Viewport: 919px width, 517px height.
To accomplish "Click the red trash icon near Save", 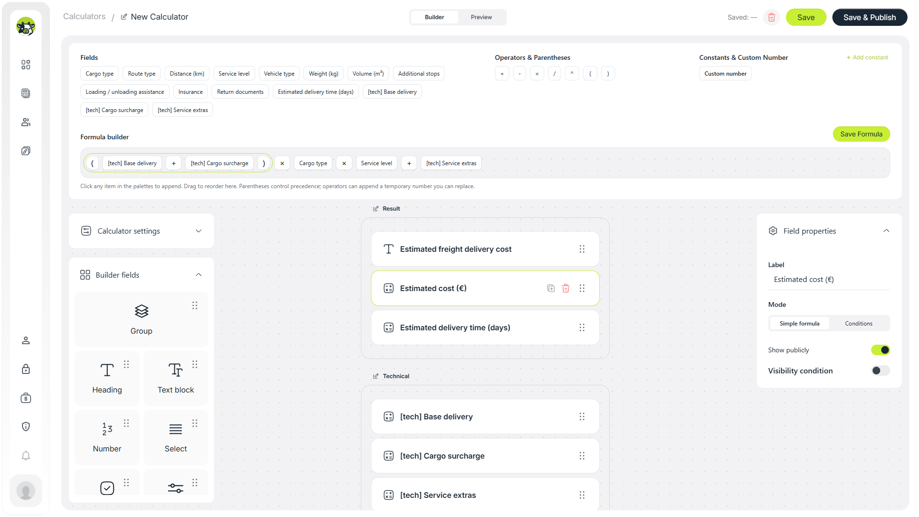I will (772, 17).
